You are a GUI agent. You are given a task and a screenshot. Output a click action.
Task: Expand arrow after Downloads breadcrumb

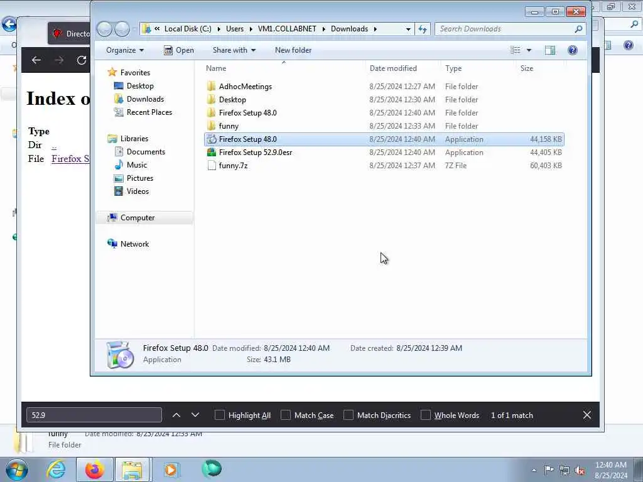[x=376, y=29]
